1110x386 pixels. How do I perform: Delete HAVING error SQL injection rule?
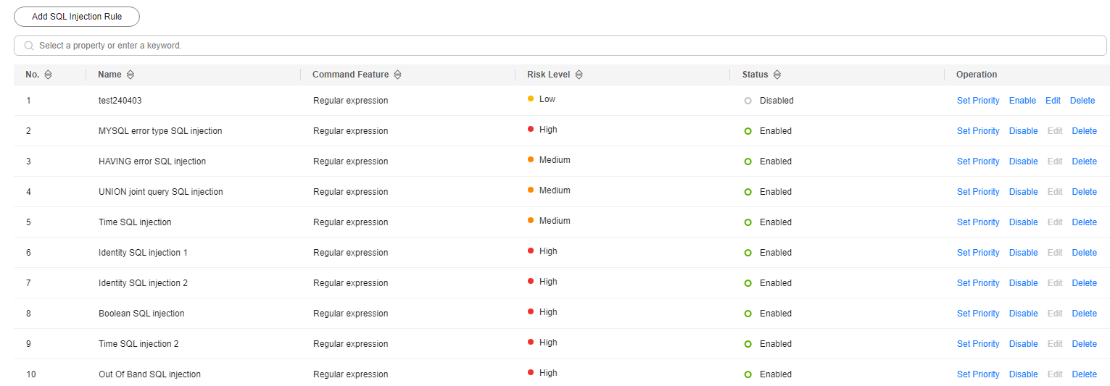point(1085,161)
